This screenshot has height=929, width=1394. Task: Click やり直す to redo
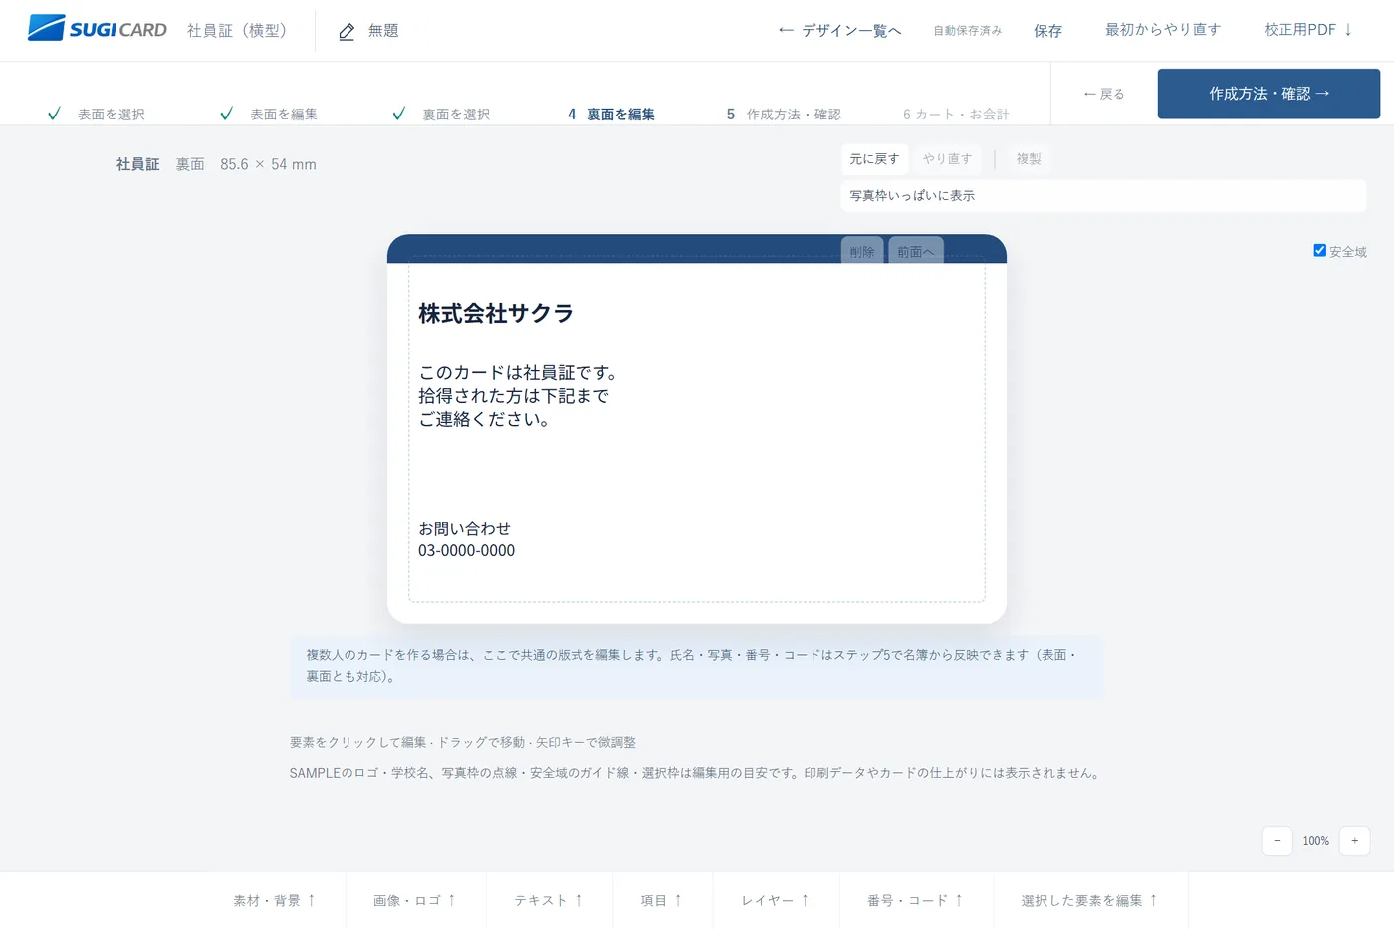947,159
